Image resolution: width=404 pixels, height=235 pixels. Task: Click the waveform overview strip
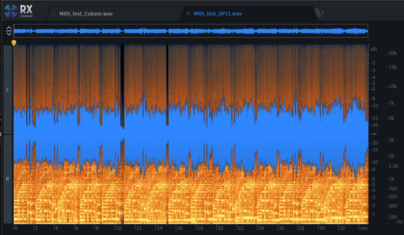pos(191,31)
